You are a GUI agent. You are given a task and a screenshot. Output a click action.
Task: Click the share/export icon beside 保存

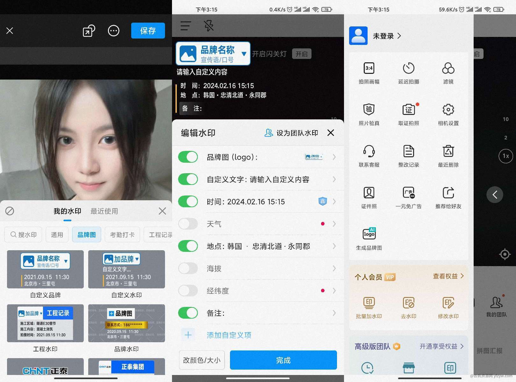(x=89, y=31)
